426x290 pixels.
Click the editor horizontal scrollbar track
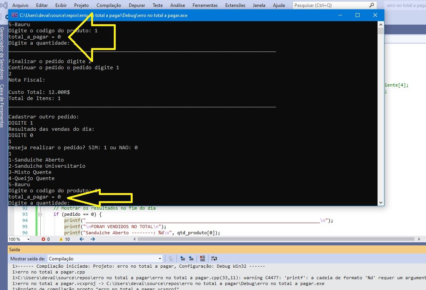pyautogui.click(x=276, y=239)
